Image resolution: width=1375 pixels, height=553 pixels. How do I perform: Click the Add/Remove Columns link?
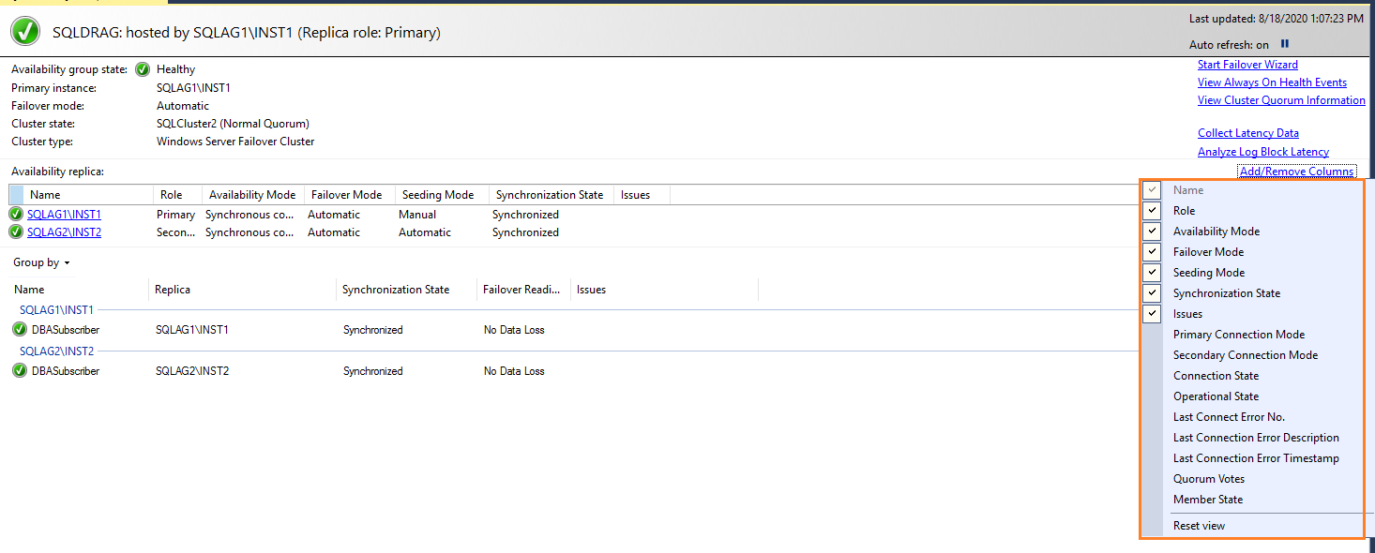(x=1296, y=172)
